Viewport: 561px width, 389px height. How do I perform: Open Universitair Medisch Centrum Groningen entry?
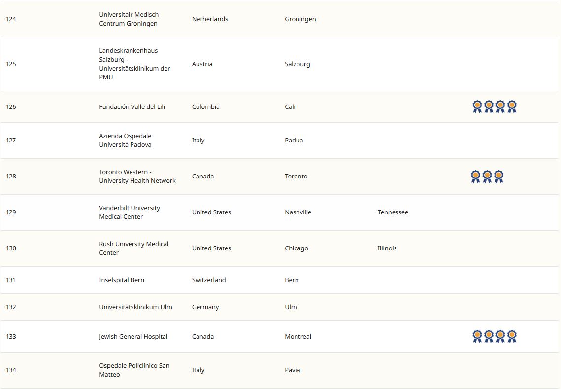coord(129,19)
